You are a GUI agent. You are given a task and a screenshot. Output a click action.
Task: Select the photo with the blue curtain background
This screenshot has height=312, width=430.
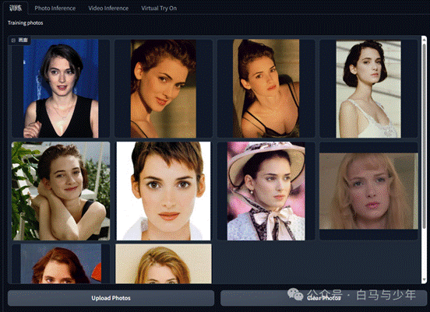61,89
